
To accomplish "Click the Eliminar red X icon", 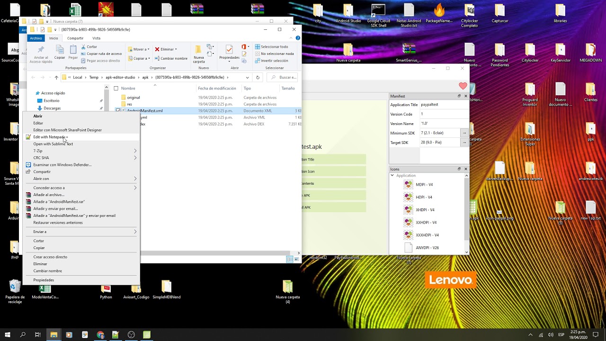I will coord(157,49).
